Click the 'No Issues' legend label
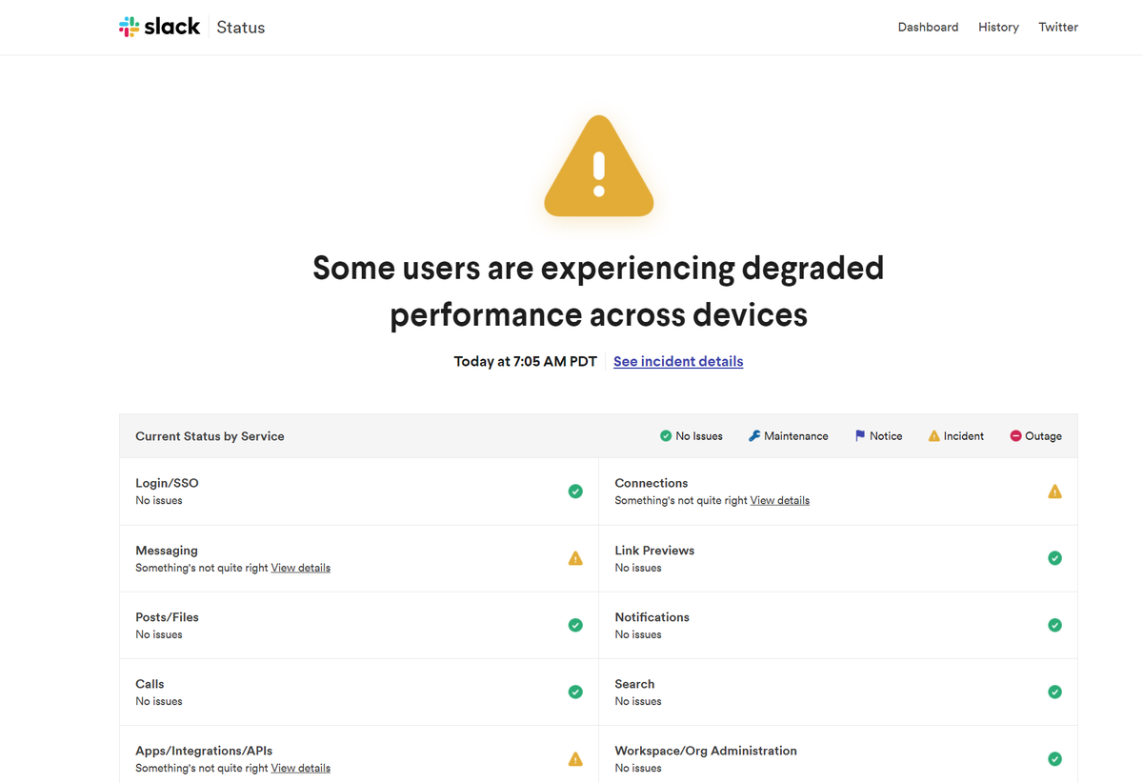Viewport: 1143px width, 783px height. click(x=699, y=436)
